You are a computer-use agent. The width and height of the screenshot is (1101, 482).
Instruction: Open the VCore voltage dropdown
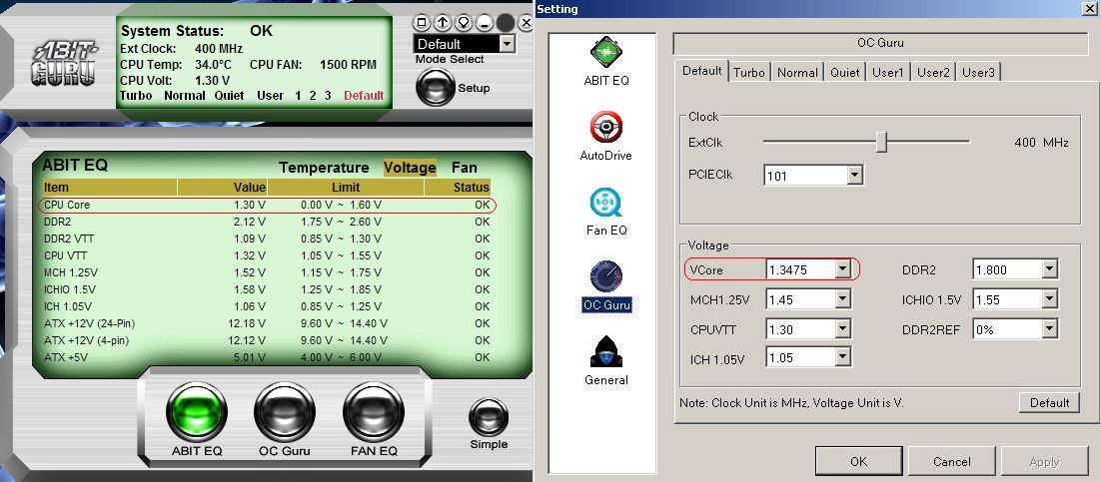(x=842, y=269)
